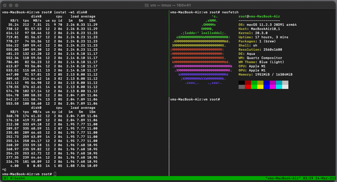Select the light gray swatch ending the top palette row

pyautogui.click(x=285, y=83)
